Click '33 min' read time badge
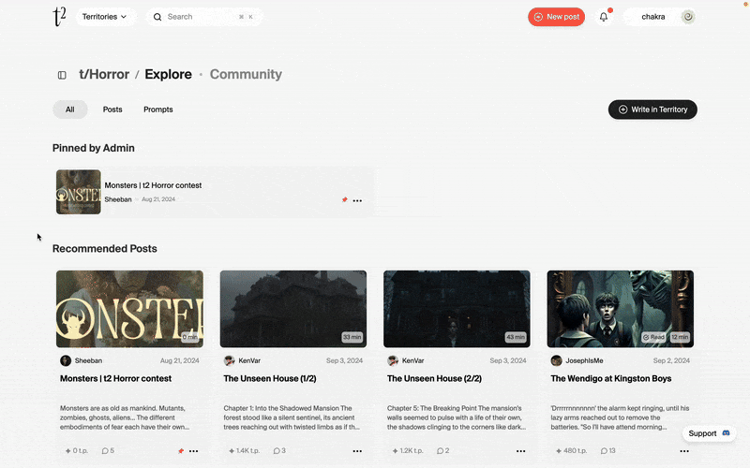The image size is (750, 468). [352, 337]
